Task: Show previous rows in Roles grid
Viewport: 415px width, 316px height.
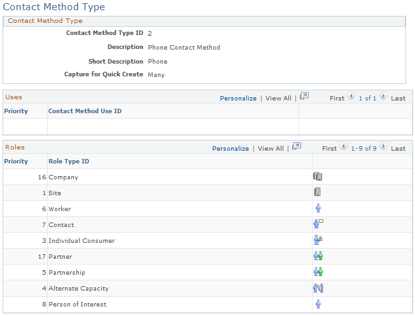Action: coord(344,146)
